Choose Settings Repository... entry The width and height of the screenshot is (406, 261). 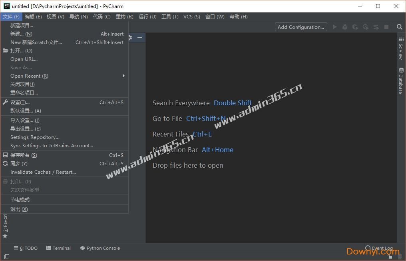click(64, 137)
